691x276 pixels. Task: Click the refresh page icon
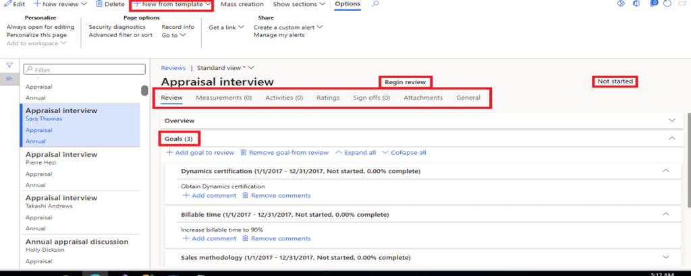[667, 4]
